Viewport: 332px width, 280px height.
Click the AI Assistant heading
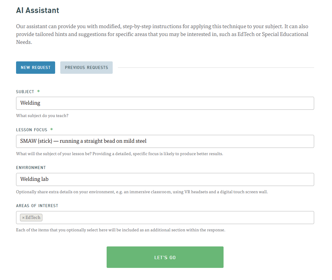pos(38,10)
